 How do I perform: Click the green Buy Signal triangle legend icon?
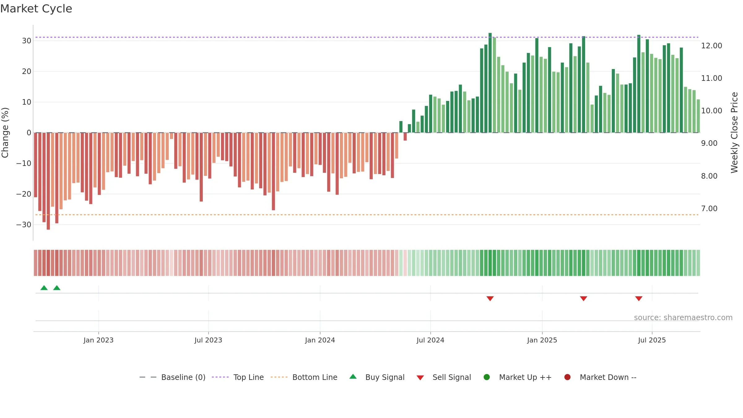[353, 377]
